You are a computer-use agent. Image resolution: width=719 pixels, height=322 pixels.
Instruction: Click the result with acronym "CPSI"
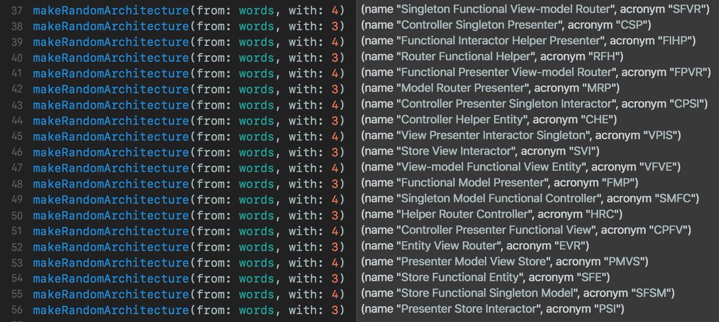click(534, 105)
